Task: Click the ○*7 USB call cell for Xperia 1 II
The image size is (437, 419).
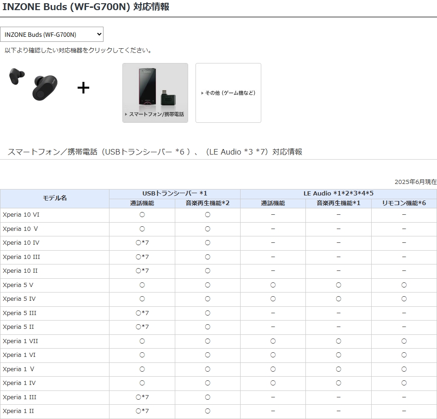Action: (142, 411)
